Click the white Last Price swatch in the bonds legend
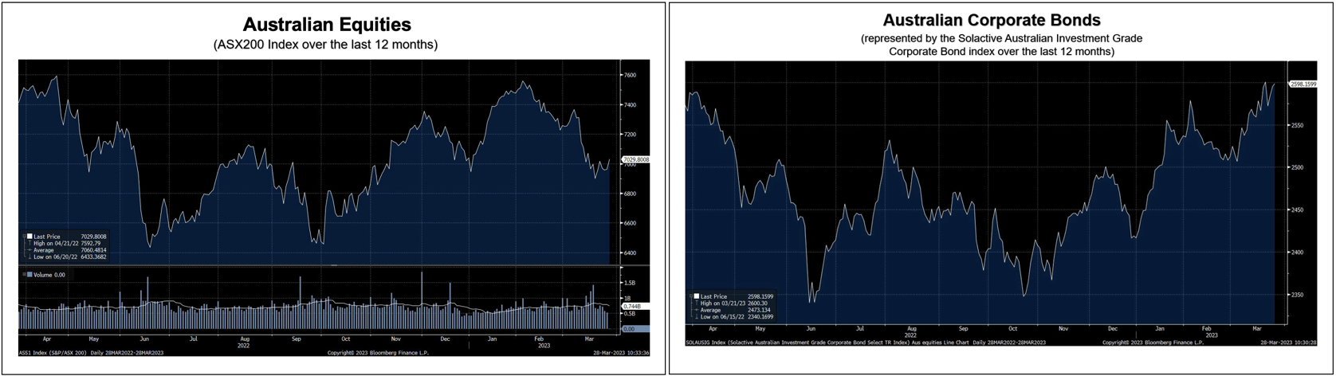1336x376 pixels. (696, 296)
